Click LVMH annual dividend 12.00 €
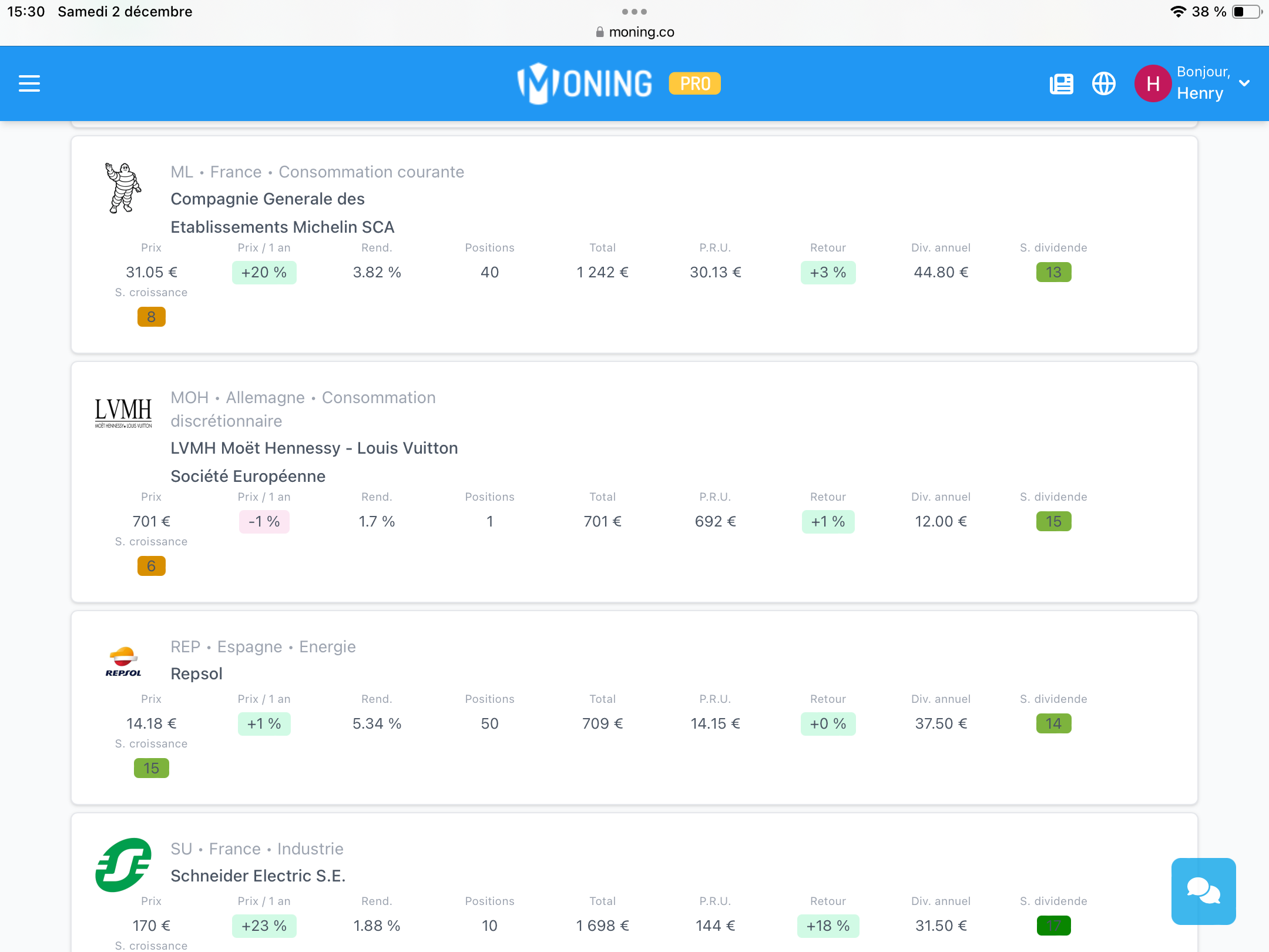The width and height of the screenshot is (1269, 952). [x=941, y=522]
